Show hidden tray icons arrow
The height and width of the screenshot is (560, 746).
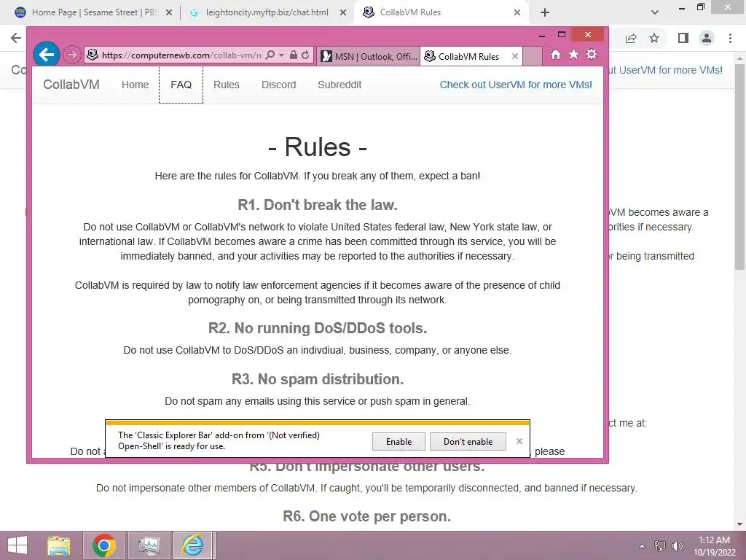pyautogui.click(x=643, y=546)
